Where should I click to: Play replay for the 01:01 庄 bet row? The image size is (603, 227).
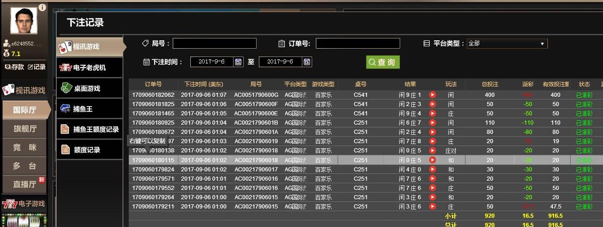(x=433, y=188)
